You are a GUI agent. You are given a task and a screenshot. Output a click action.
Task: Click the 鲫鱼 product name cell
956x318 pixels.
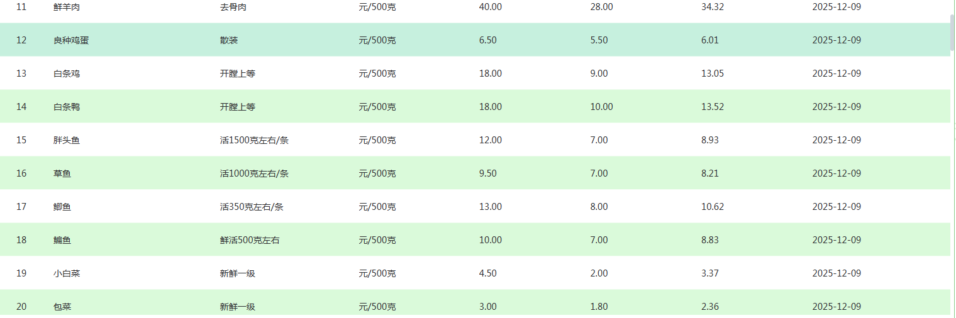pyautogui.click(x=62, y=207)
